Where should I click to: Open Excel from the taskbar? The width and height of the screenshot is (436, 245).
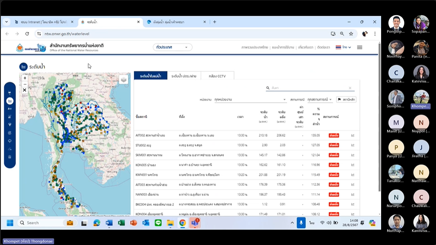click(122, 223)
